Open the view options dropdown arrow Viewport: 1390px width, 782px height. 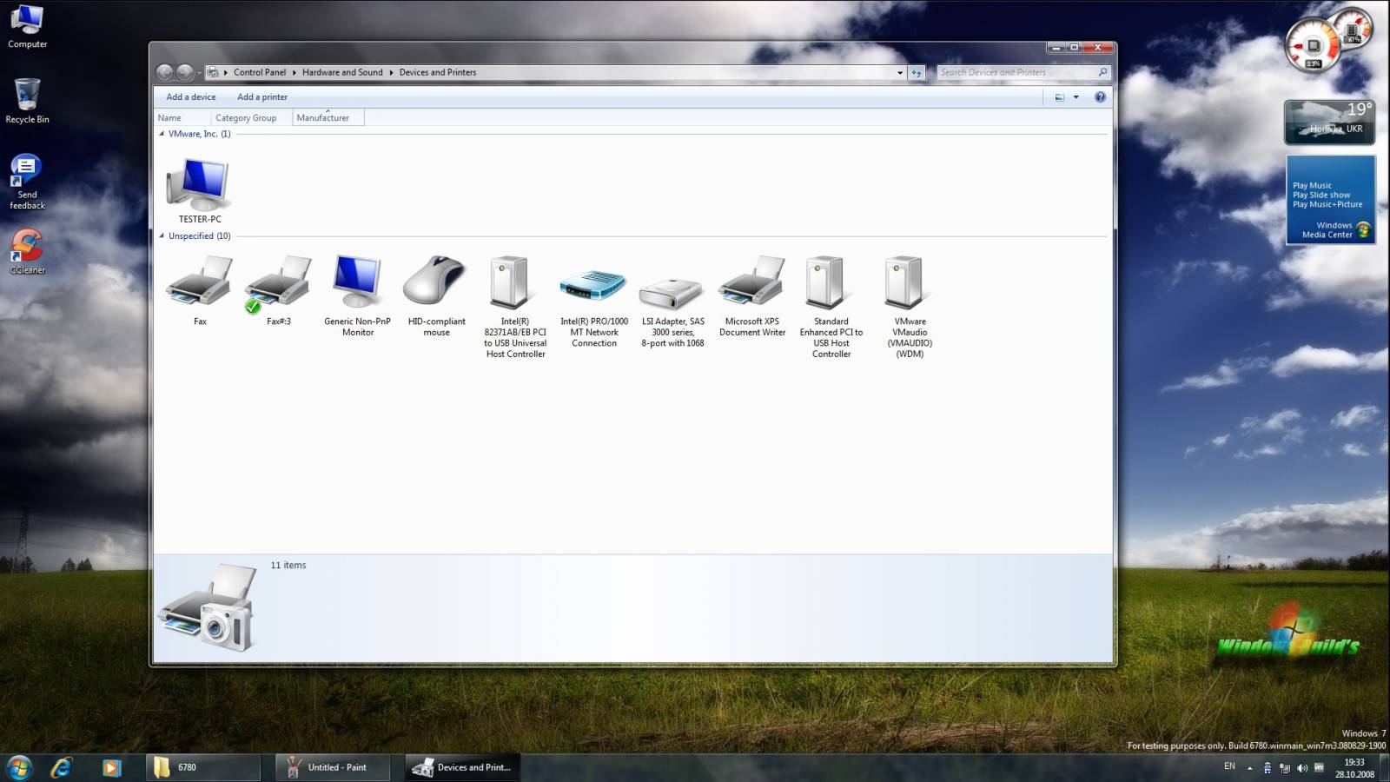(x=1076, y=97)
